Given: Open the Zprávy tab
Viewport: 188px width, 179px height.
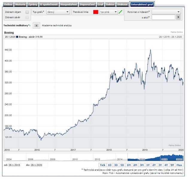Looking at the screenshot, I should (x=33, y=5).
